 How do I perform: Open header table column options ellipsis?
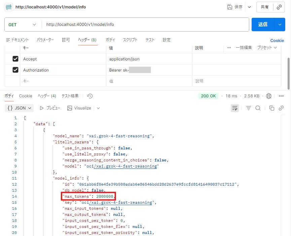pos(229,48)
